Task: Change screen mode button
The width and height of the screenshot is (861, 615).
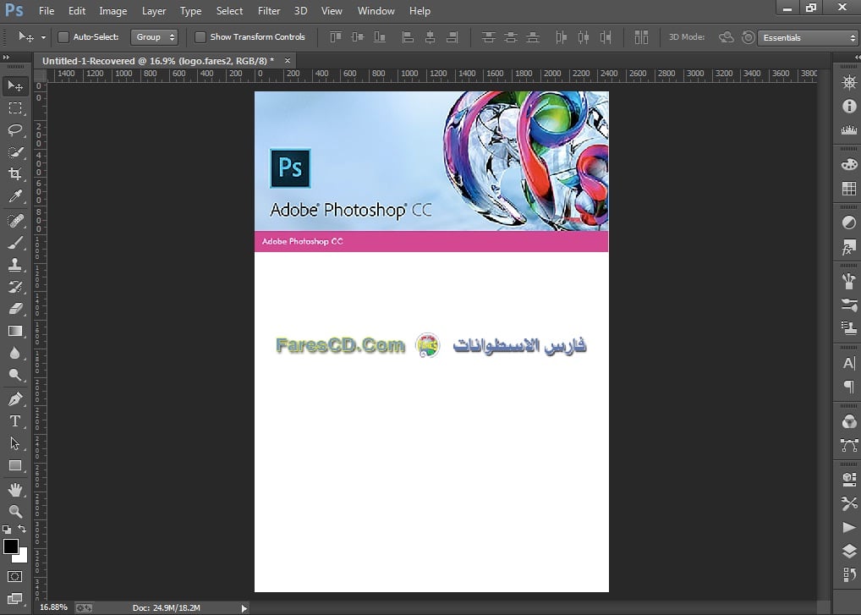Action: pos(15,599)
